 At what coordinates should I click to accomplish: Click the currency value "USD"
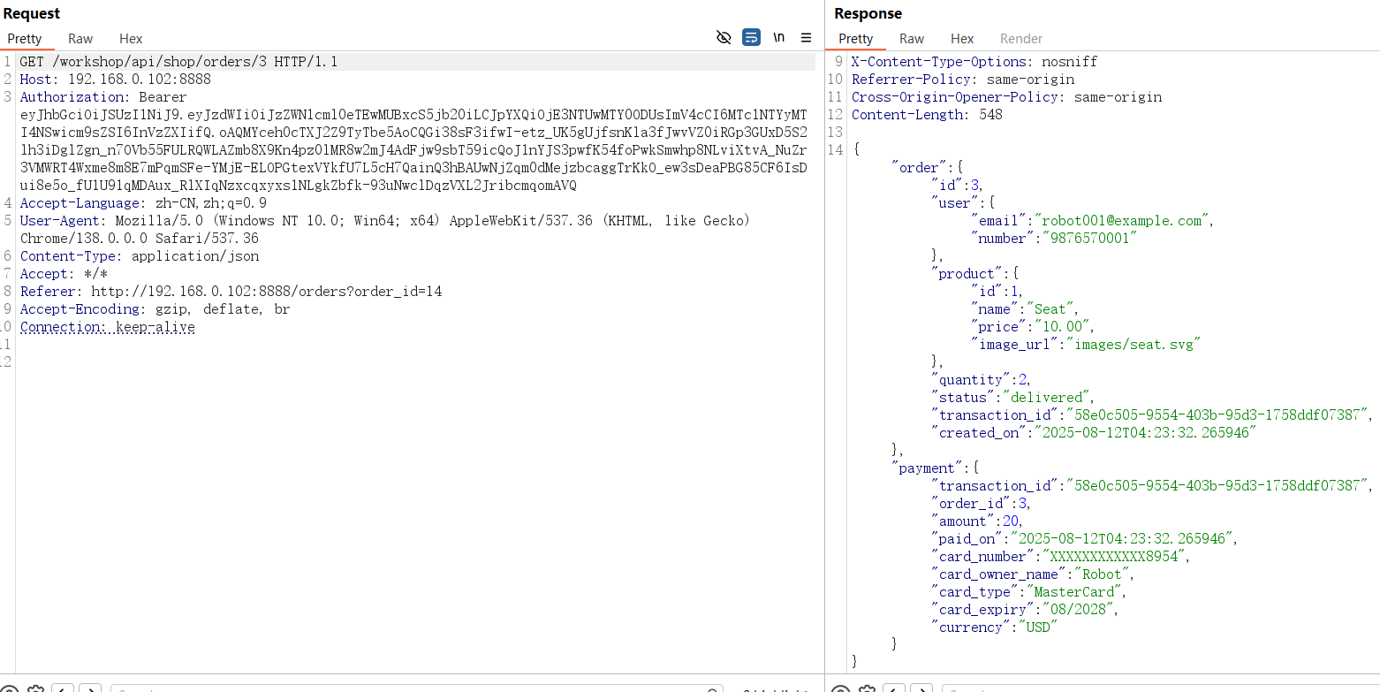1038,627
